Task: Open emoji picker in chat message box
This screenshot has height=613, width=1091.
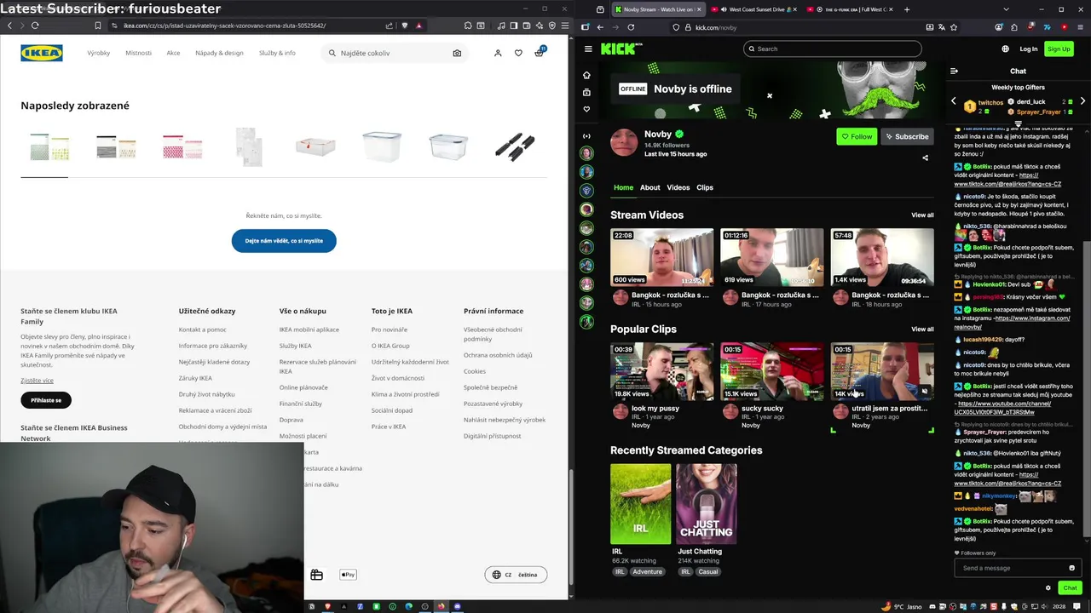Action: pyautogui.click(x=1071, y=568)
